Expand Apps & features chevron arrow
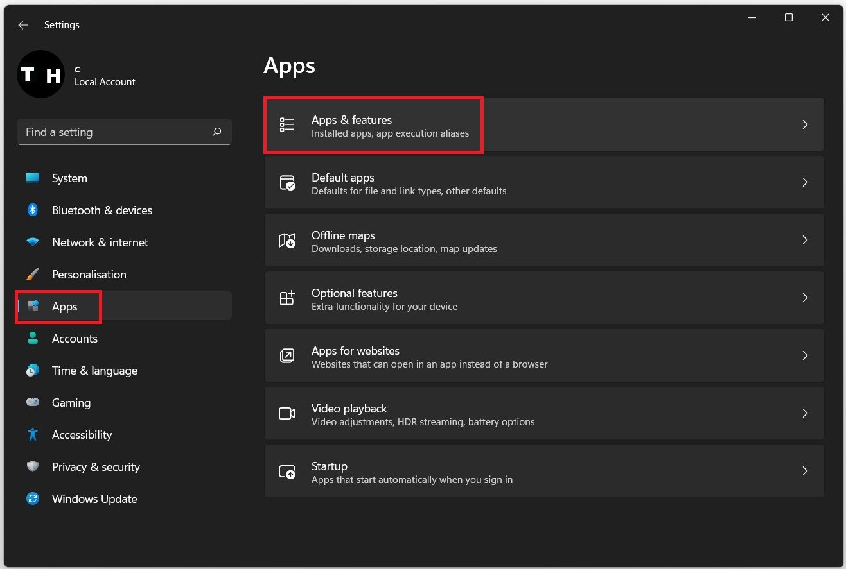The width and height of the screenshot is (846, 569). 805,124
